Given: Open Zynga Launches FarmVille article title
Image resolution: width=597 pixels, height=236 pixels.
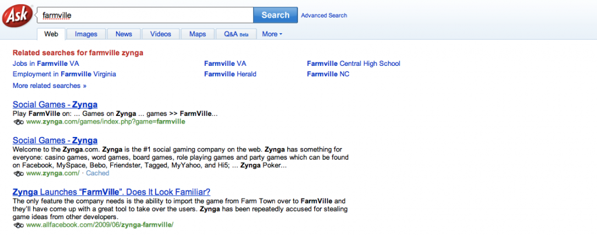Looking at the screenshot, I should click(111, 192).
